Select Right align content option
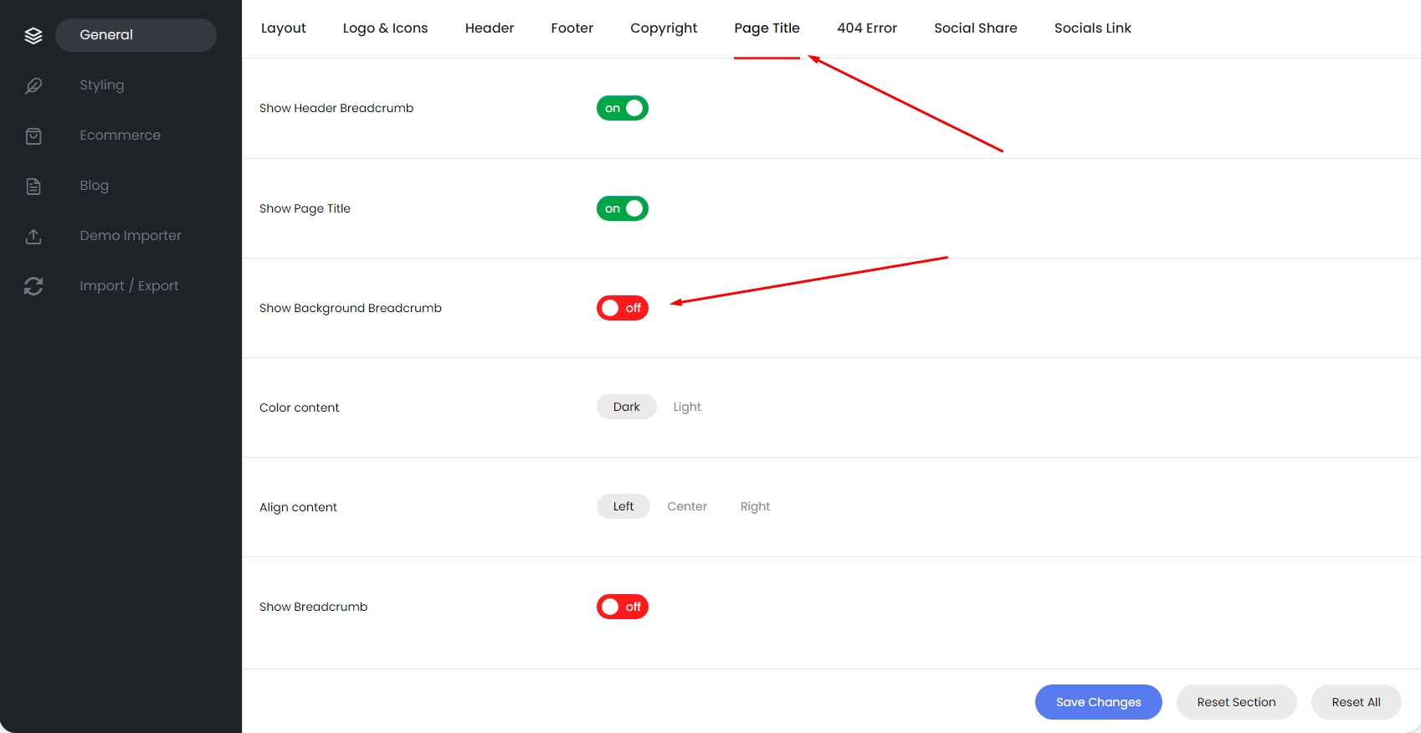The height and width of the screenshot is (733, 1421). (x=755, y=506)
